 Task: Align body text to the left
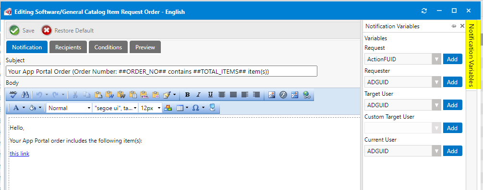244,95
